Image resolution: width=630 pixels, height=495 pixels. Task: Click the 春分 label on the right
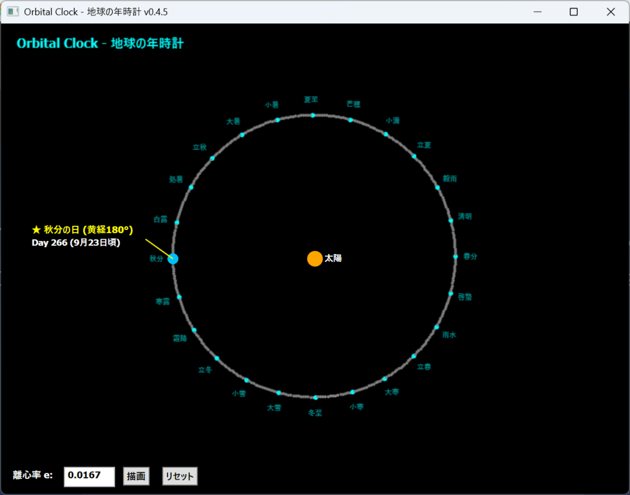pos(470,256)
